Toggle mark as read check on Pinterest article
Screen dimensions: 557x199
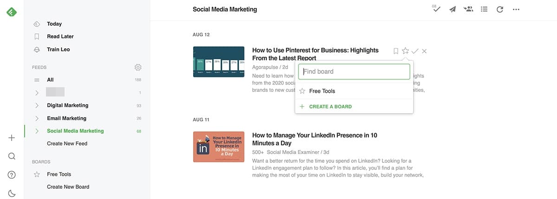[415, 51]
